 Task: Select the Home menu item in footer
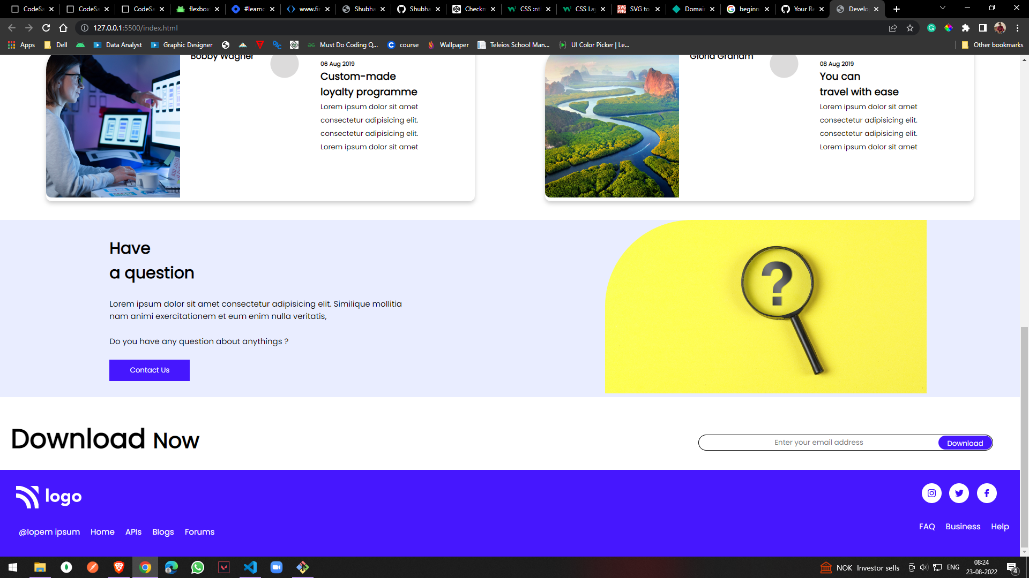[x=102, y=531]
